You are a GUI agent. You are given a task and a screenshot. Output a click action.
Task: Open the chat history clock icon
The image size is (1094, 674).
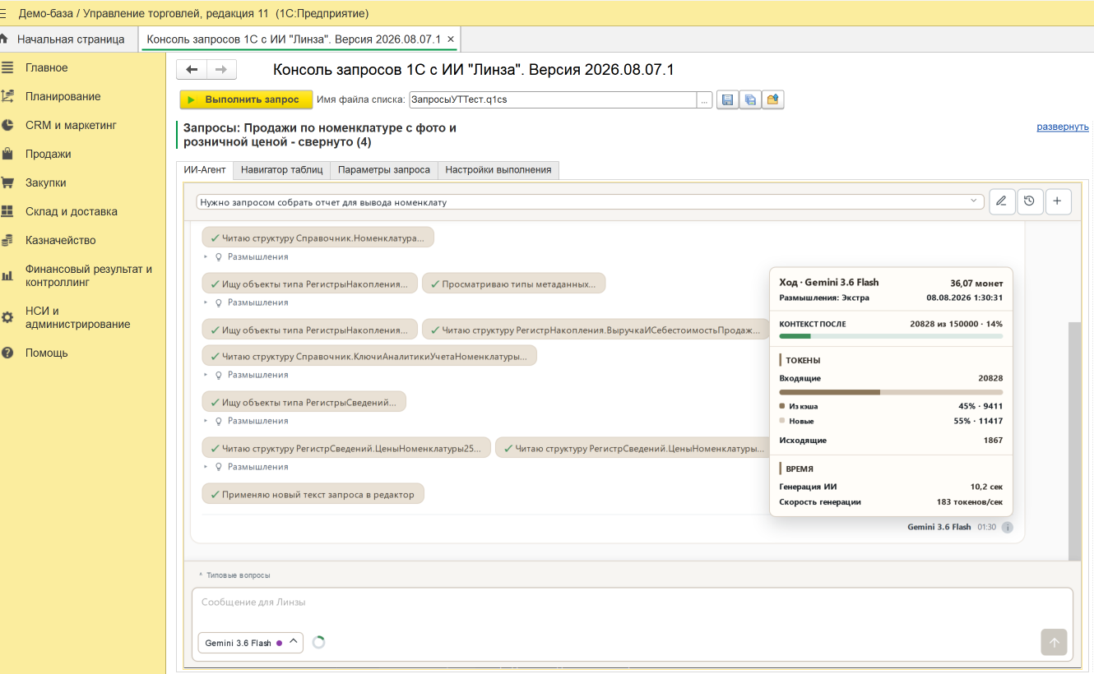click(1030, 201)
